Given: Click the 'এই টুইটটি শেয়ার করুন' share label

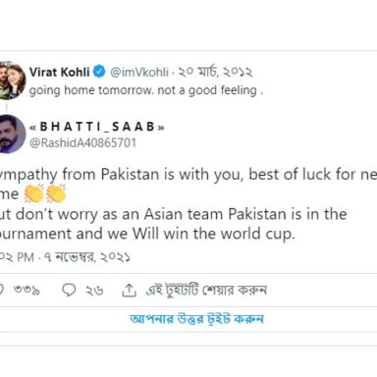Looking at the screenshot, I should pyautogui.click(x=206, y=291).
